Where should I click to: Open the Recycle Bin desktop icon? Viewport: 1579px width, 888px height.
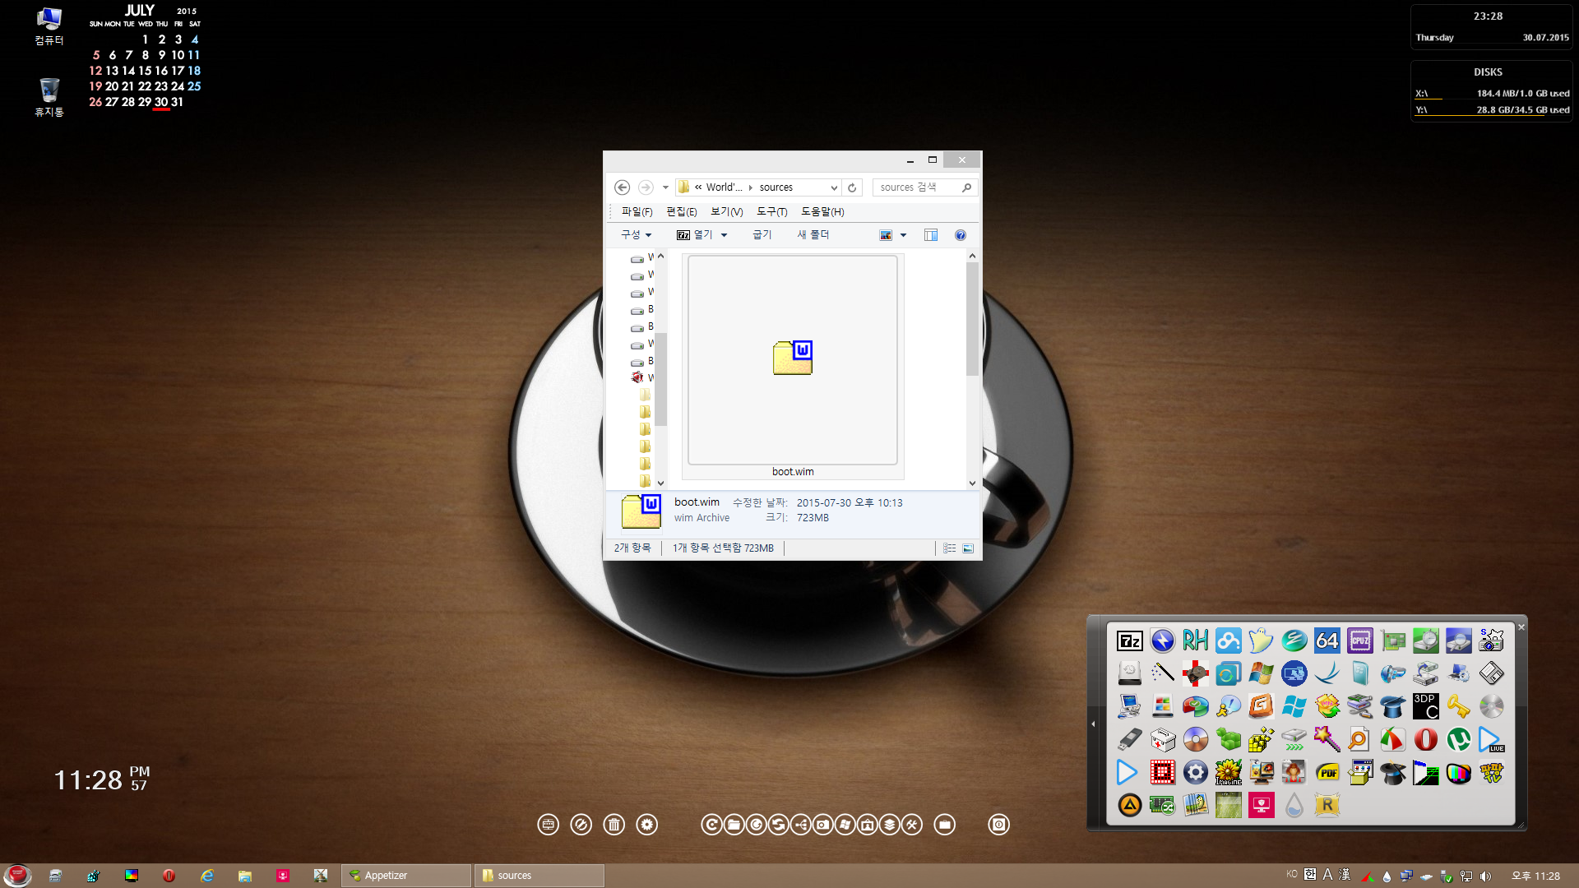pyautogui.click(x=49, y=97)
